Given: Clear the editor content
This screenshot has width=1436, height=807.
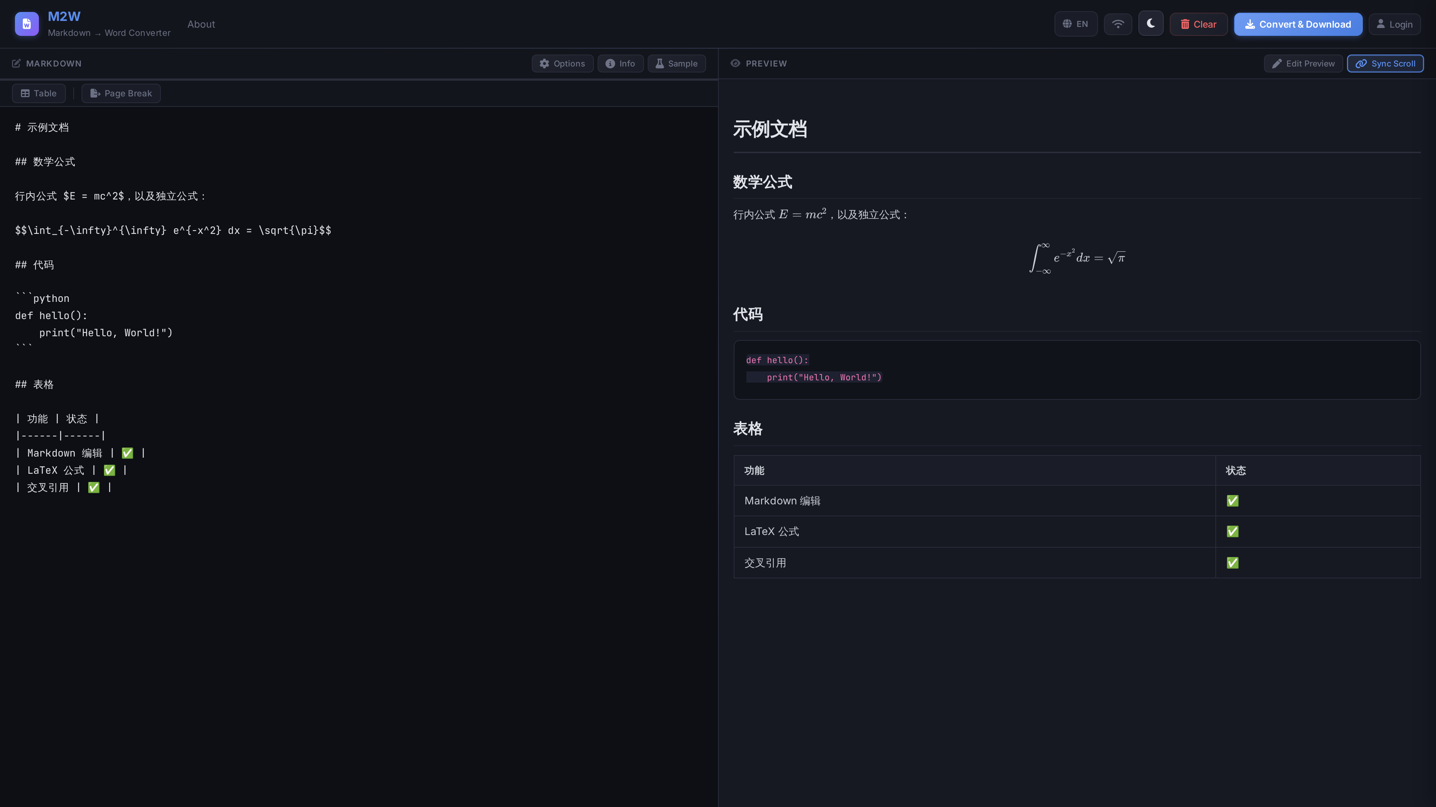Looking at the screenshot, I should coord(1198,24).
